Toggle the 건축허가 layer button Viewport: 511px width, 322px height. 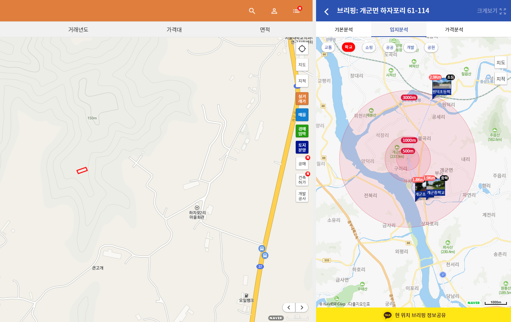point(302,180)
